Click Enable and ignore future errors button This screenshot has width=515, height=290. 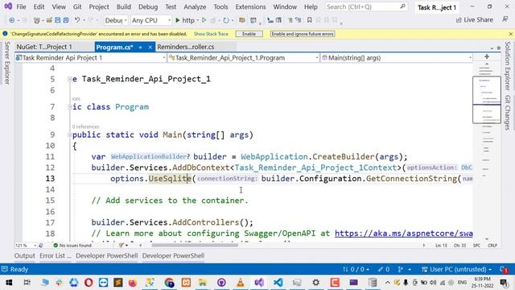[303, 34]
